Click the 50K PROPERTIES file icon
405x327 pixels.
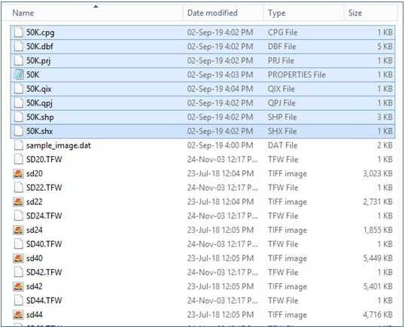click(x=19, y=75)
